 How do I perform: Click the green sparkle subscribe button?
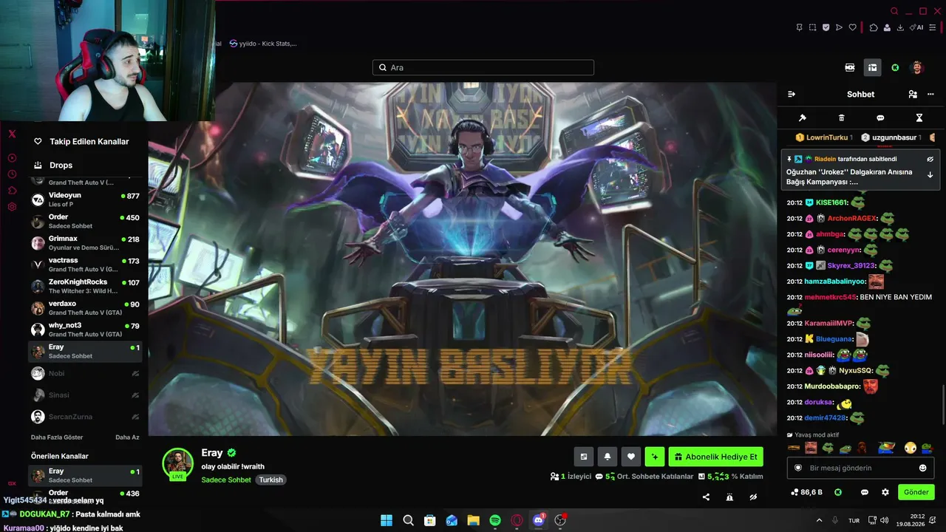pyautogui.click(x=655, y=457)
